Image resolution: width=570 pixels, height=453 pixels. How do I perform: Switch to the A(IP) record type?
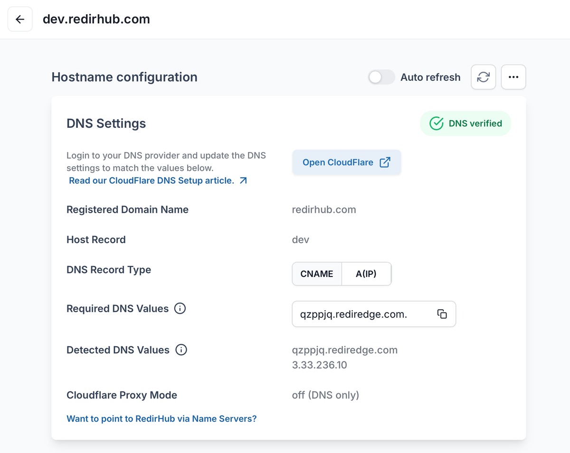coord(366,274)
